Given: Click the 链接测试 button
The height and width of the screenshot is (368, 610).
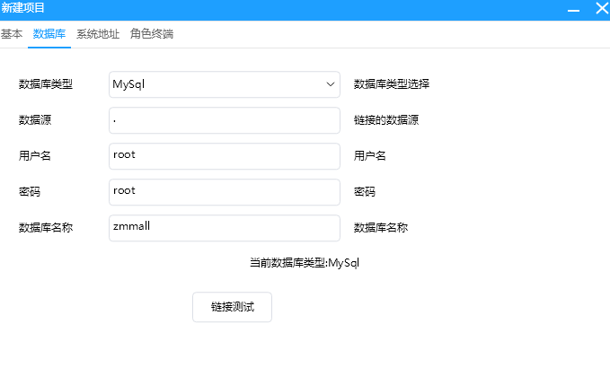Looking at the screenshot, I should [x=233, y=307].
